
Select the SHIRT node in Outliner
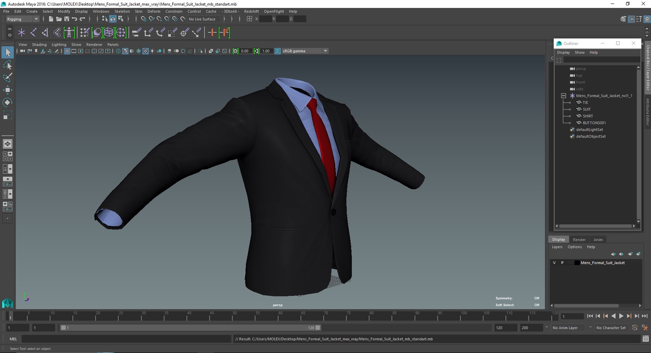point(588,116)
